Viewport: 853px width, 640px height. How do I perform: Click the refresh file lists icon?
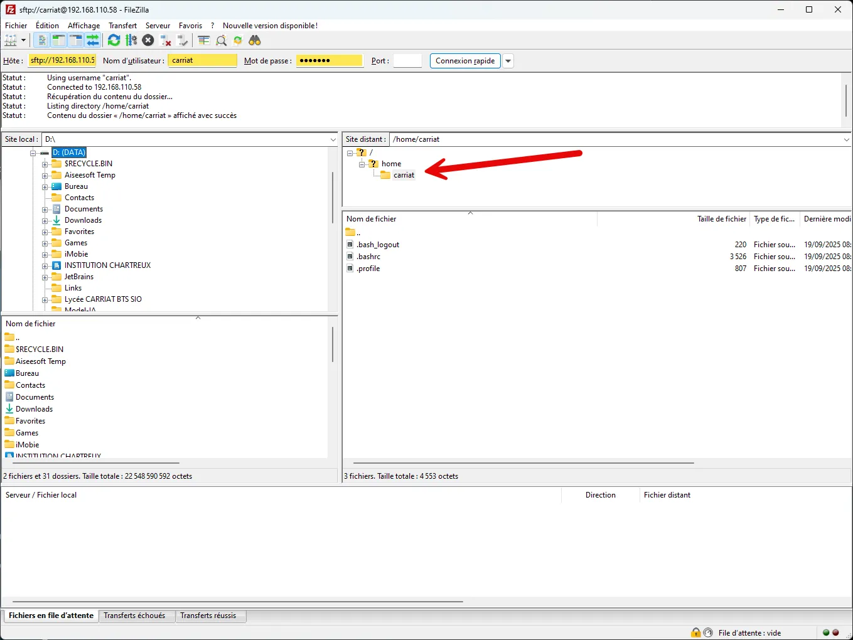(x=114, y=40)
